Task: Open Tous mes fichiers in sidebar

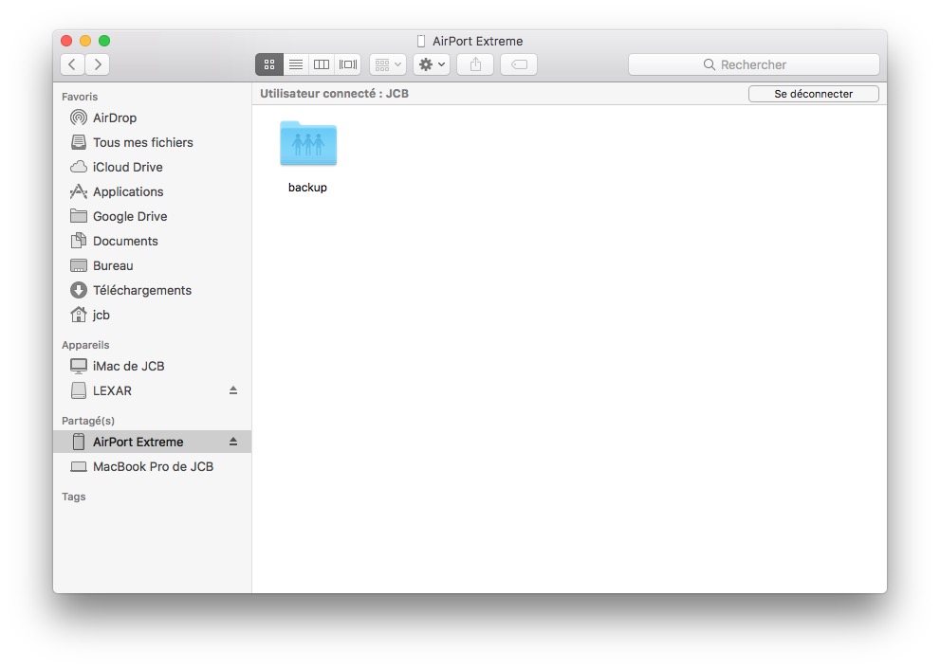Action: pyautogui.click(x=152, y=142)
